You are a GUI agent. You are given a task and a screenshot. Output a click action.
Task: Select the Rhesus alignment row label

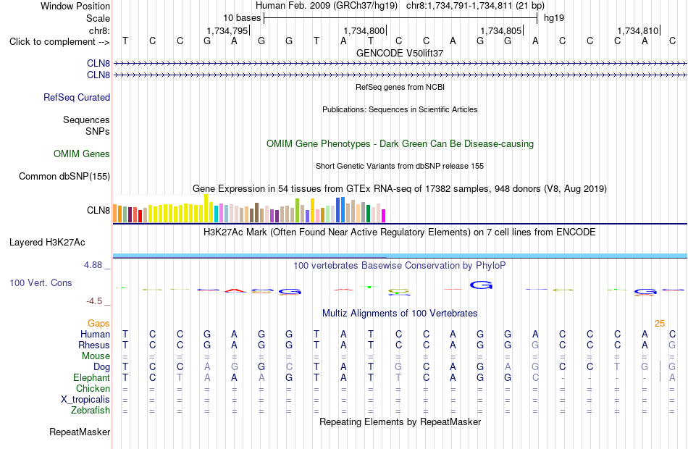point(94,345)
